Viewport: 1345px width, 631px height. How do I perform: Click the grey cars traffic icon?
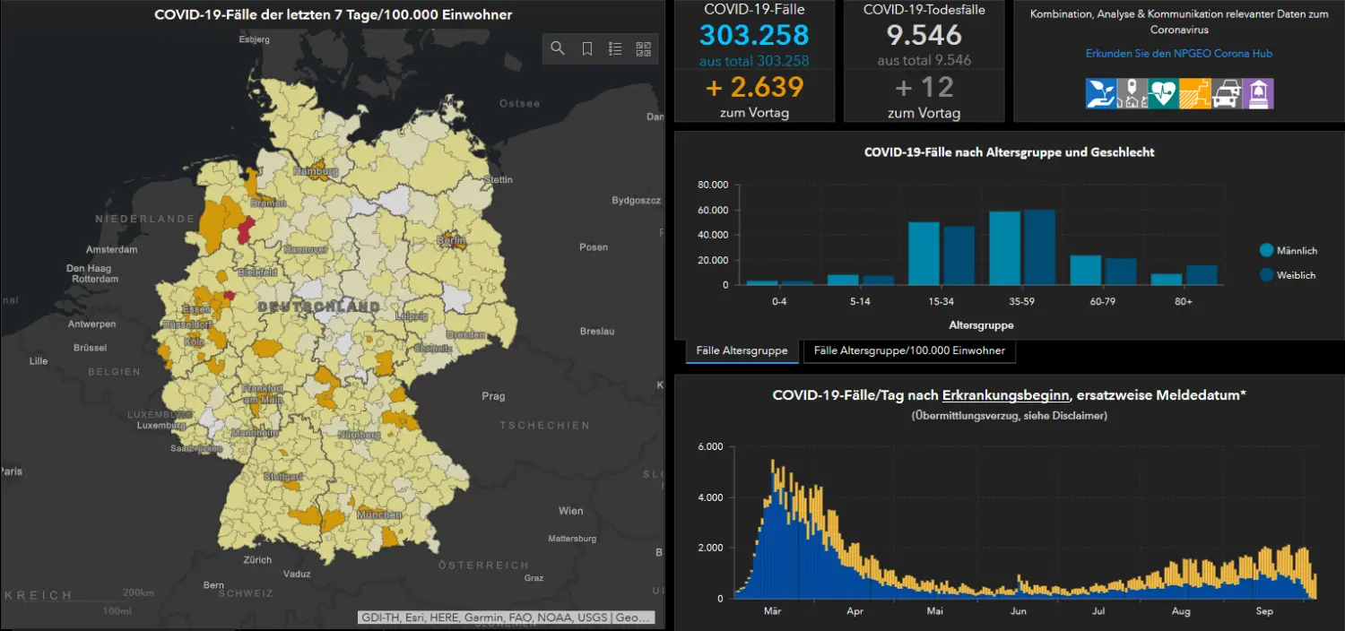pos(1227,93)
